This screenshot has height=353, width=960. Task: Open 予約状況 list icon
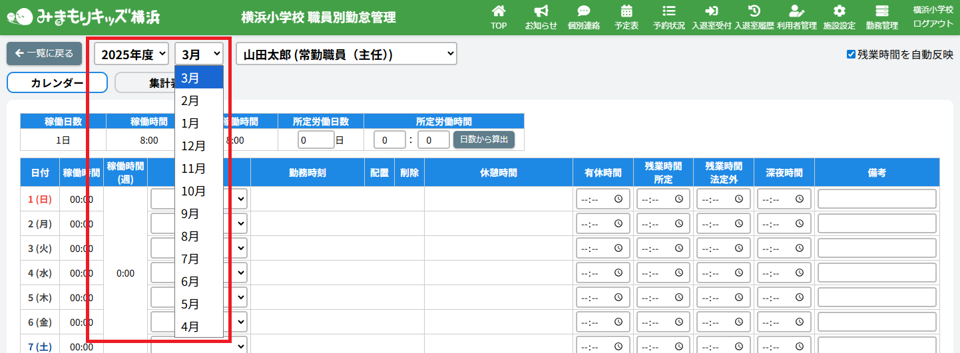click(x=668, y=11)
